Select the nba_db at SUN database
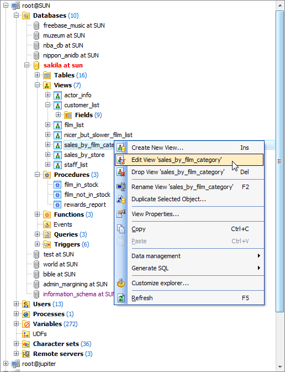 (x=63, y=45)
